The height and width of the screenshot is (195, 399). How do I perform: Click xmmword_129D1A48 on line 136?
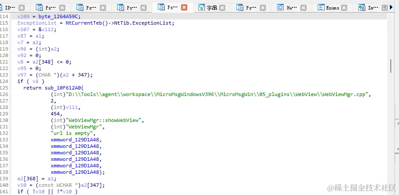[x=74, y=159]
